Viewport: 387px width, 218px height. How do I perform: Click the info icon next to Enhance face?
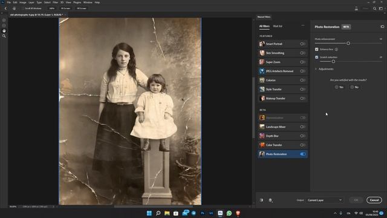click(x=336, y=50)
